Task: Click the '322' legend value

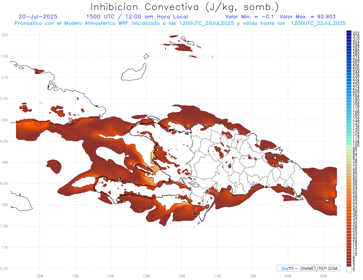Action: pyautogui.click(x=356, y=33)
